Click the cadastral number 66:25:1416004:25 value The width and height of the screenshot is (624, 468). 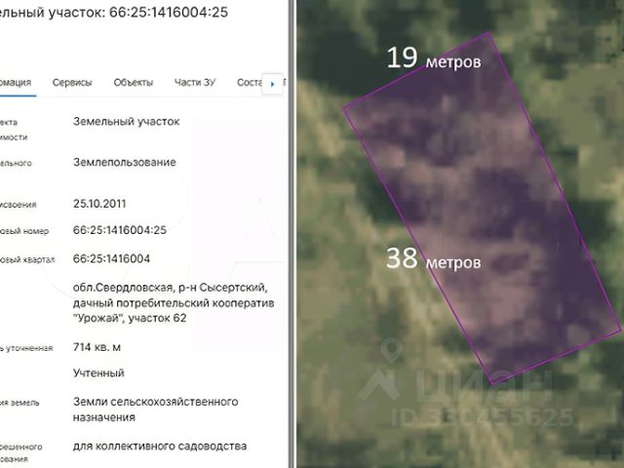click(x=120, y=230)
